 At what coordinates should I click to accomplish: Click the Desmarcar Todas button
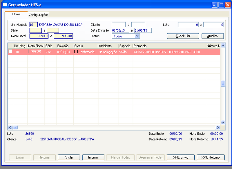pyautogui.click(x=151, y=157)
